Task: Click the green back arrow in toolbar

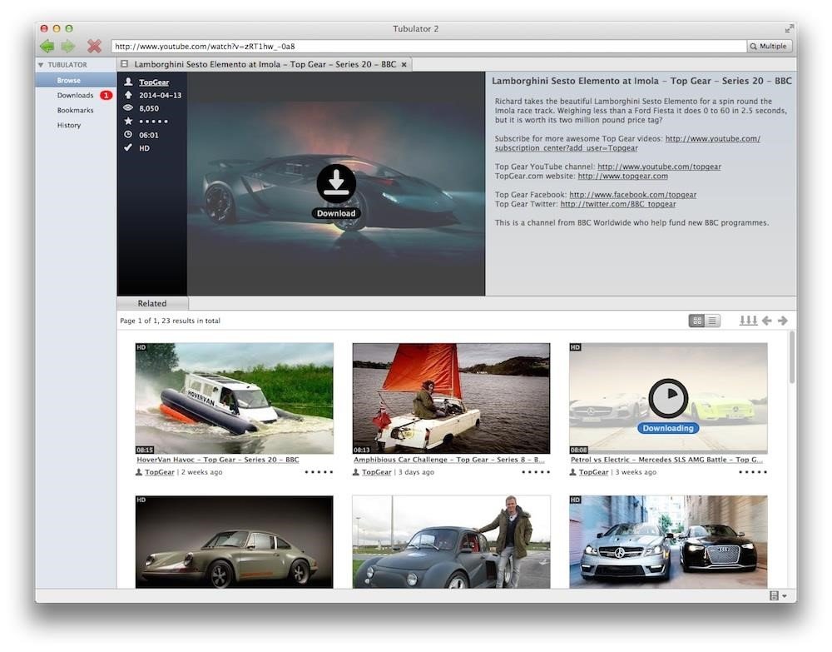Action: pos(47,46)
